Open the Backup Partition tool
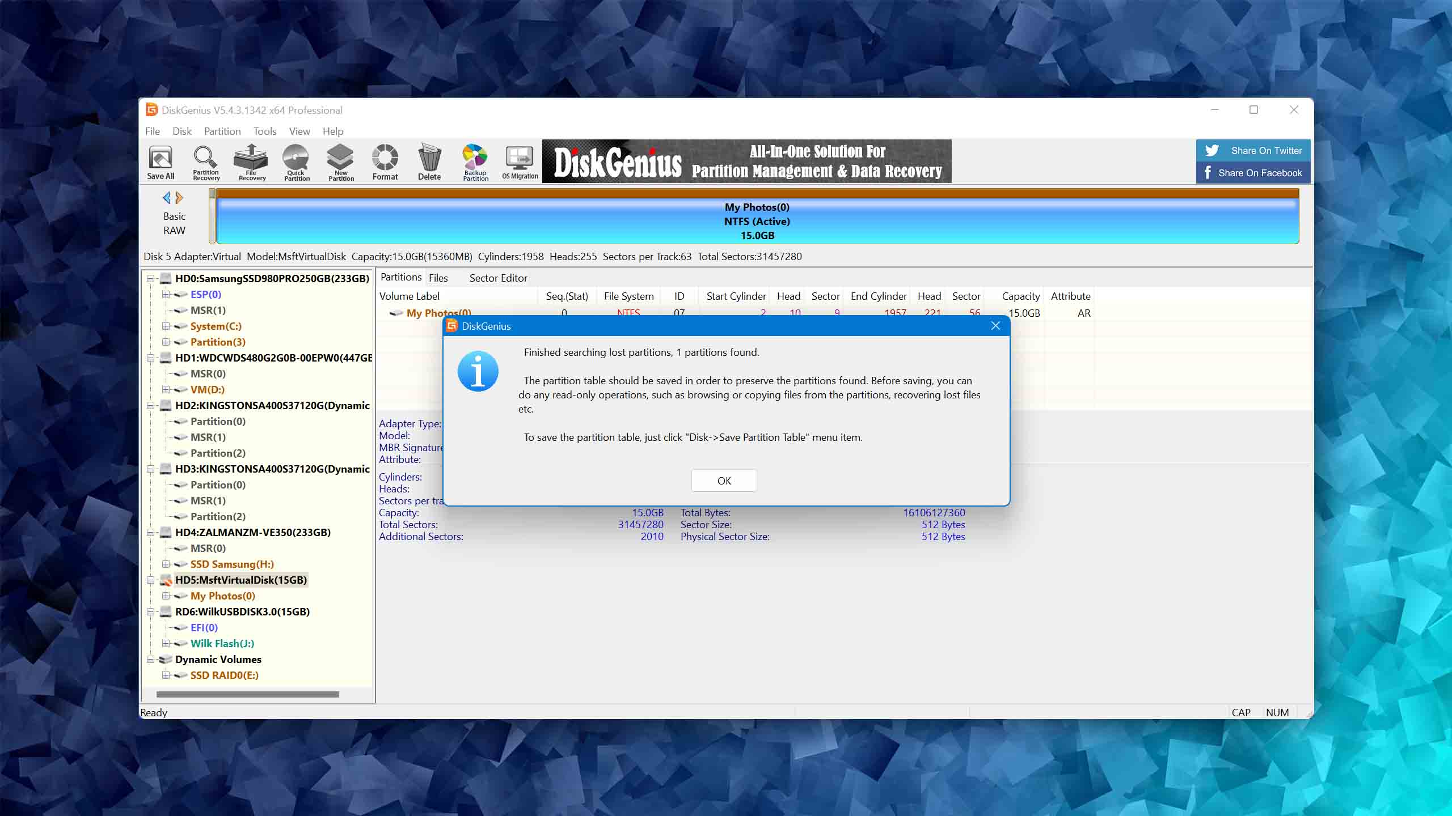Screen dimensions: 1452x816 [x=475, y=162]
